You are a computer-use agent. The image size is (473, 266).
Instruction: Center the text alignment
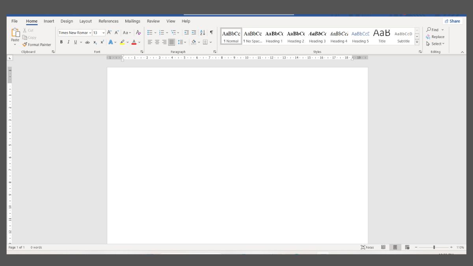157,42
